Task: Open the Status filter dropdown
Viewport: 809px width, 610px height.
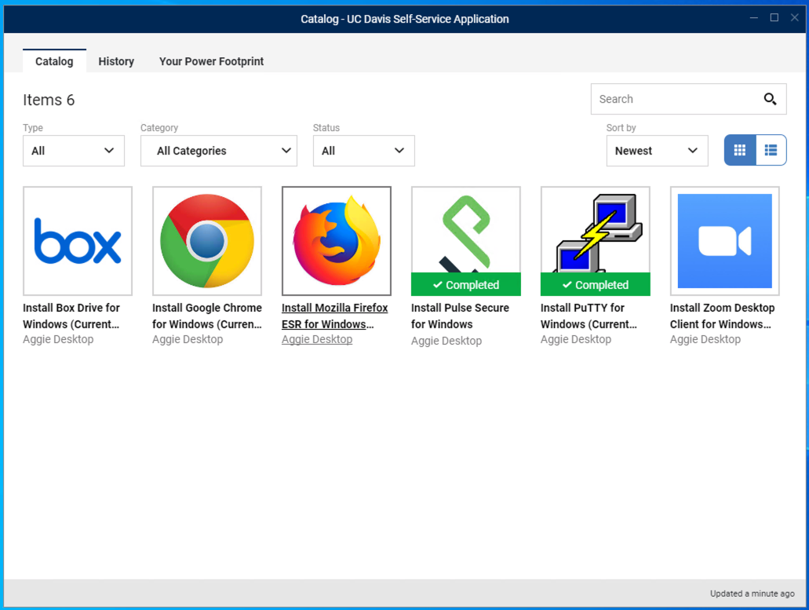Action: point(363,151)
